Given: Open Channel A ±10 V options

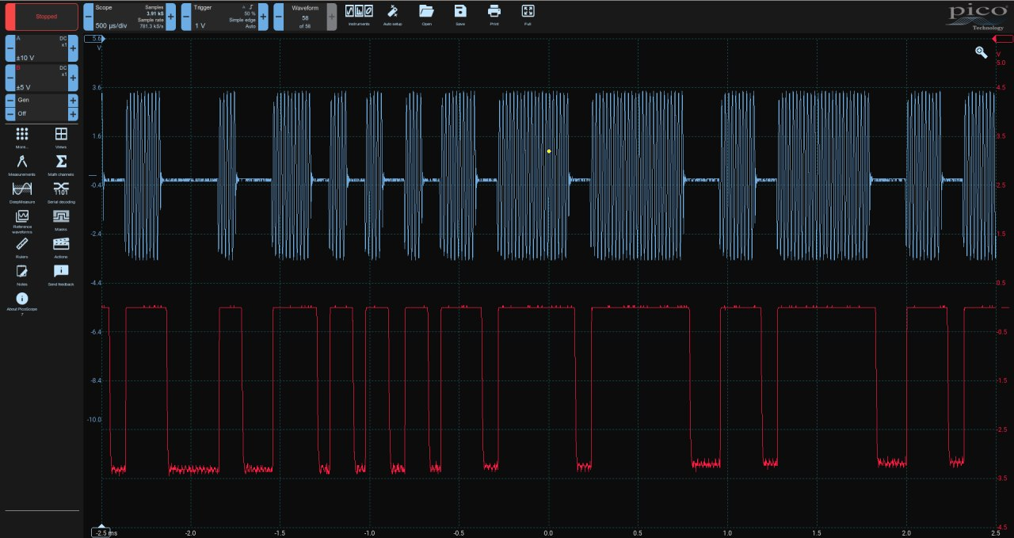Looking at the screenshot, I should (41, 48).
